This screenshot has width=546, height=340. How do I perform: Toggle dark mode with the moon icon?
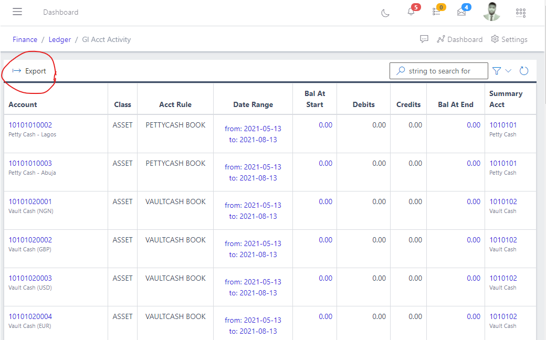pyautogui.click(x=385, y=12)
